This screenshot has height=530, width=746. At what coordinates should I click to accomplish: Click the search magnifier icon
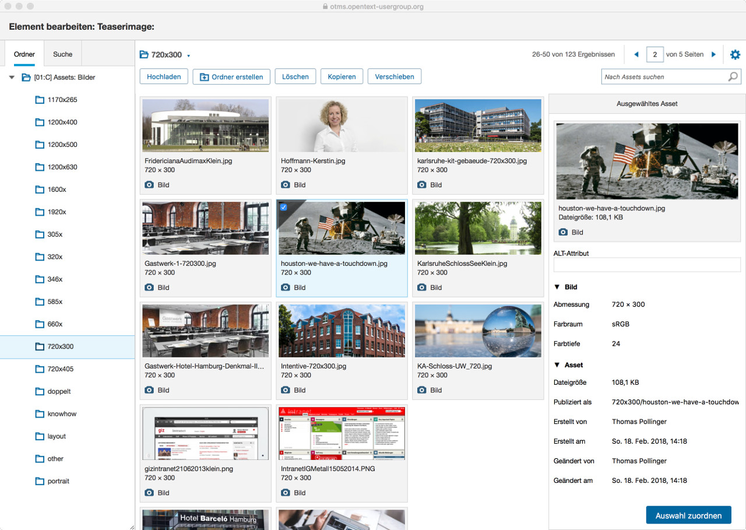tap(733, 76)
